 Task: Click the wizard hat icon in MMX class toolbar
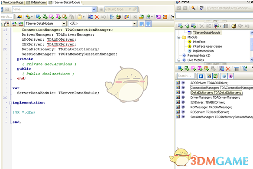click(x=234, y=26)
